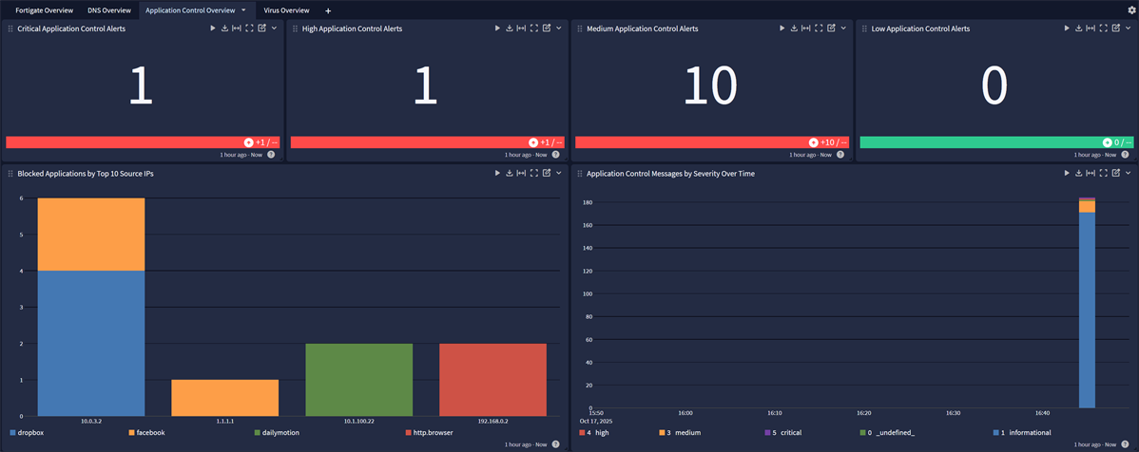This screenshot has width=1139, height=452.
Task: Open Low Application Control Alerts chevron menu
Action: pyautogui.click(x=1129, y=28)
